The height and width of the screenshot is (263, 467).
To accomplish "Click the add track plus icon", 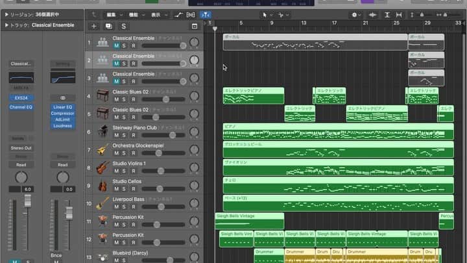I will 93,26.
